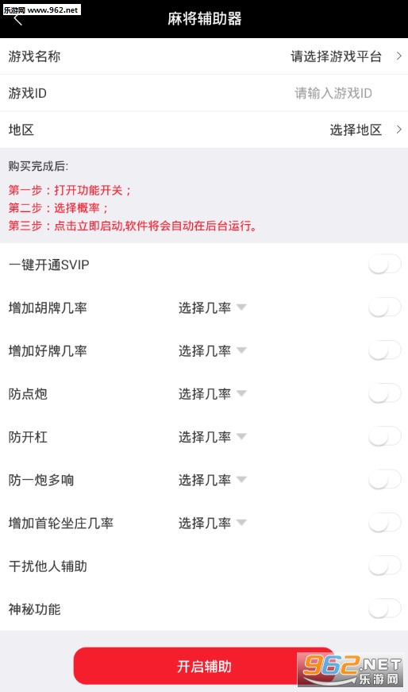Click the 请输入游戏ID input field
The height and width of the screenshot is (692, 408).
(333, 93)
